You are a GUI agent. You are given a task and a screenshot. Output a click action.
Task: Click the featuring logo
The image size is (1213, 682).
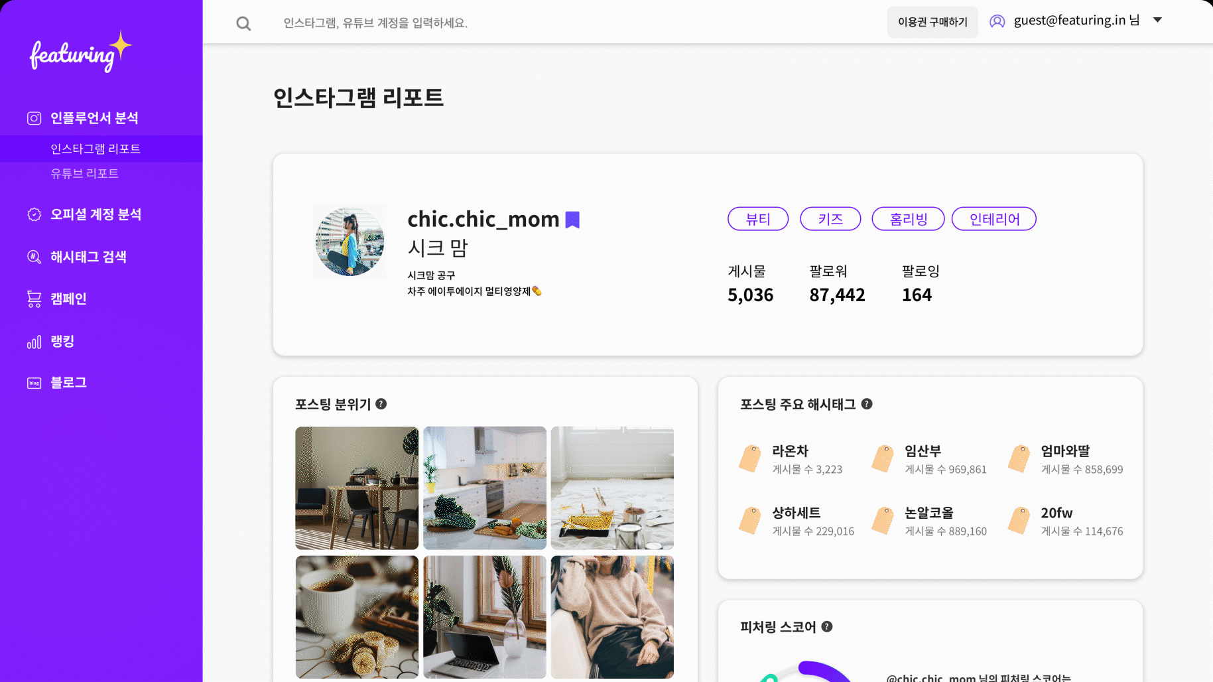81,52
